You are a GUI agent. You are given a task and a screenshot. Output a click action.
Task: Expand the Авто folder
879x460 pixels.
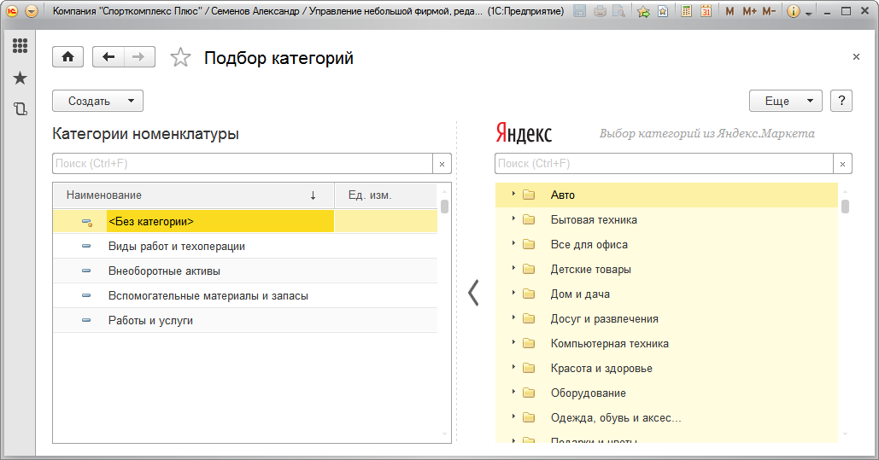click(x=513, y=195)
